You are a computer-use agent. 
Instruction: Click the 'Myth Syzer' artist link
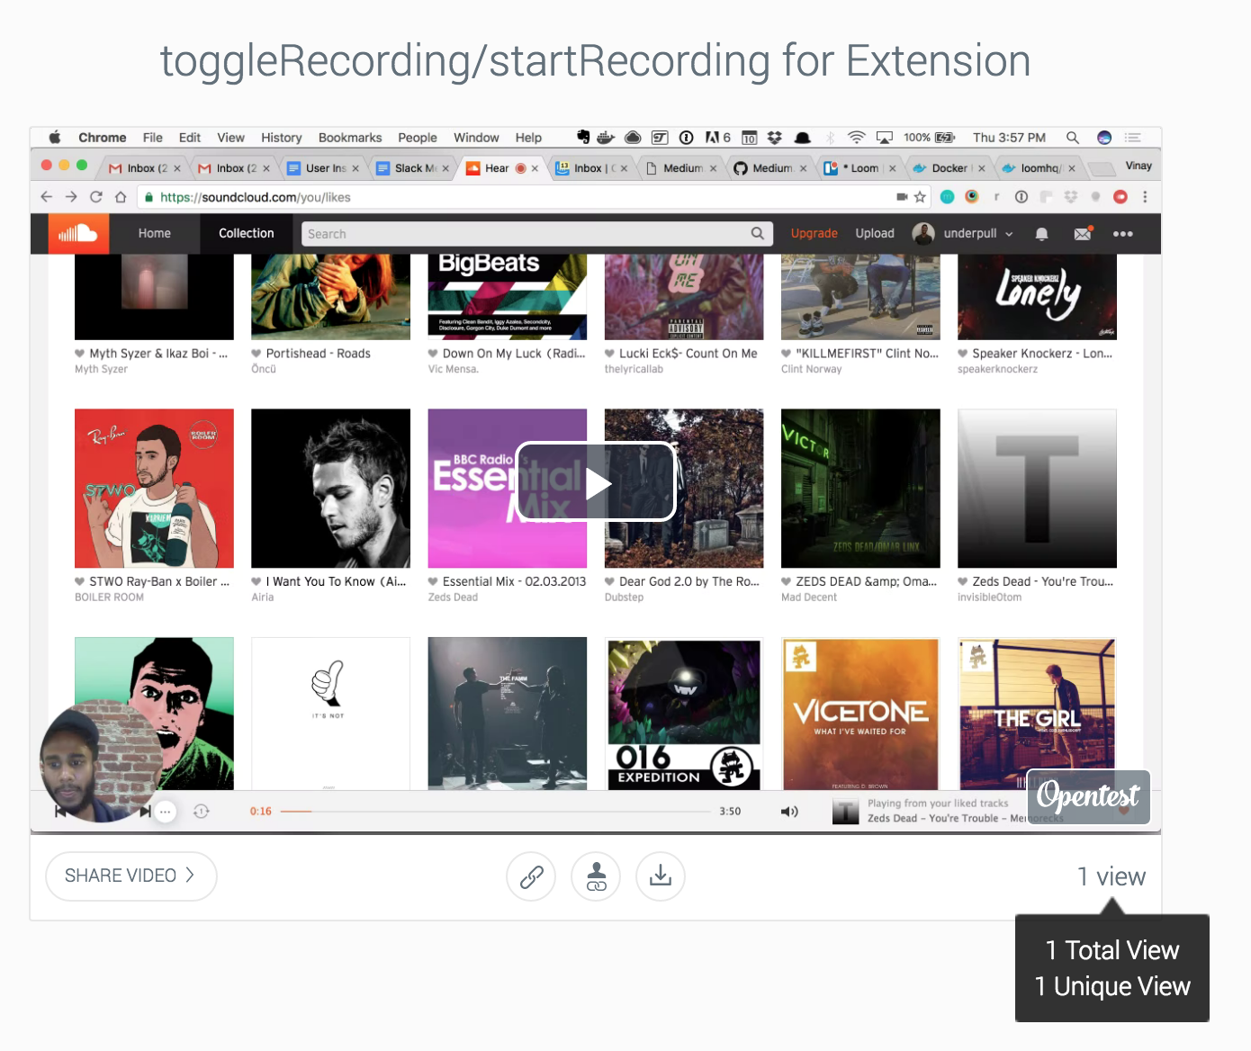(x=101, y=369)
